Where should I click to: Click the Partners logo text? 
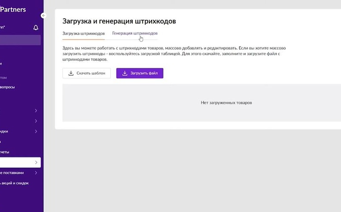point(13,9)
